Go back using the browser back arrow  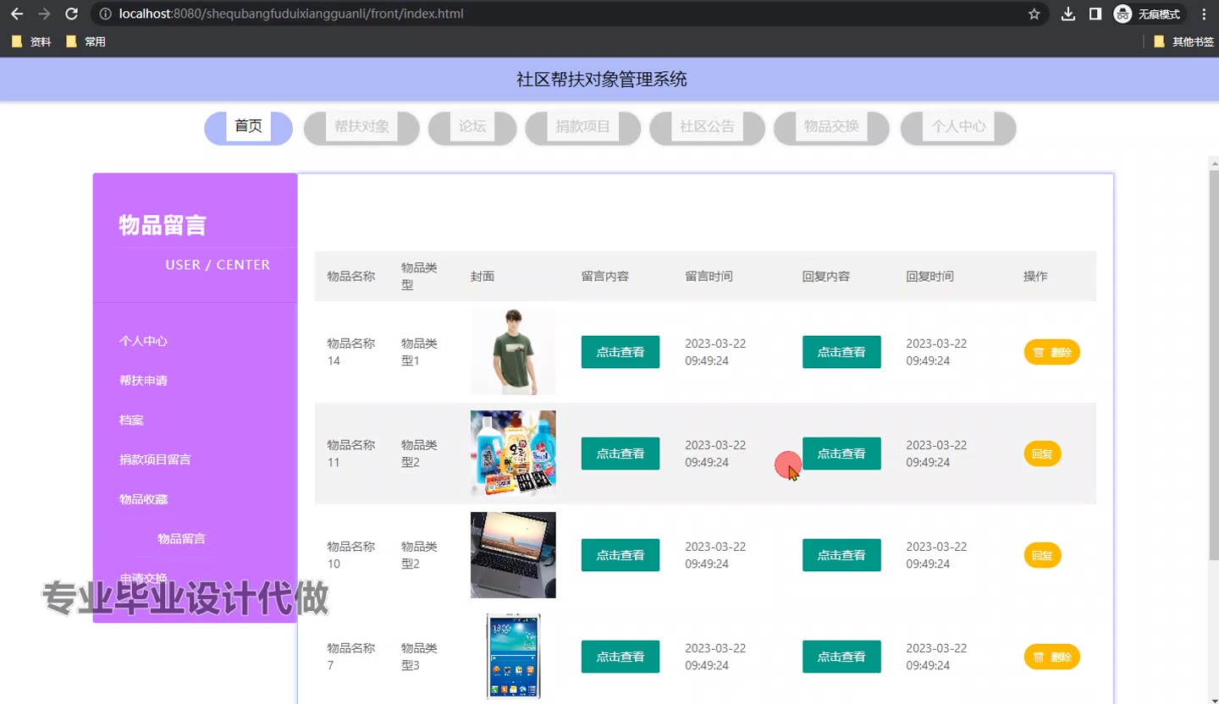(17, 14)
